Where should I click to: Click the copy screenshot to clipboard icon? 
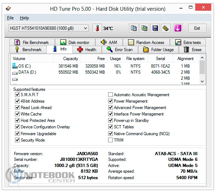145,28
